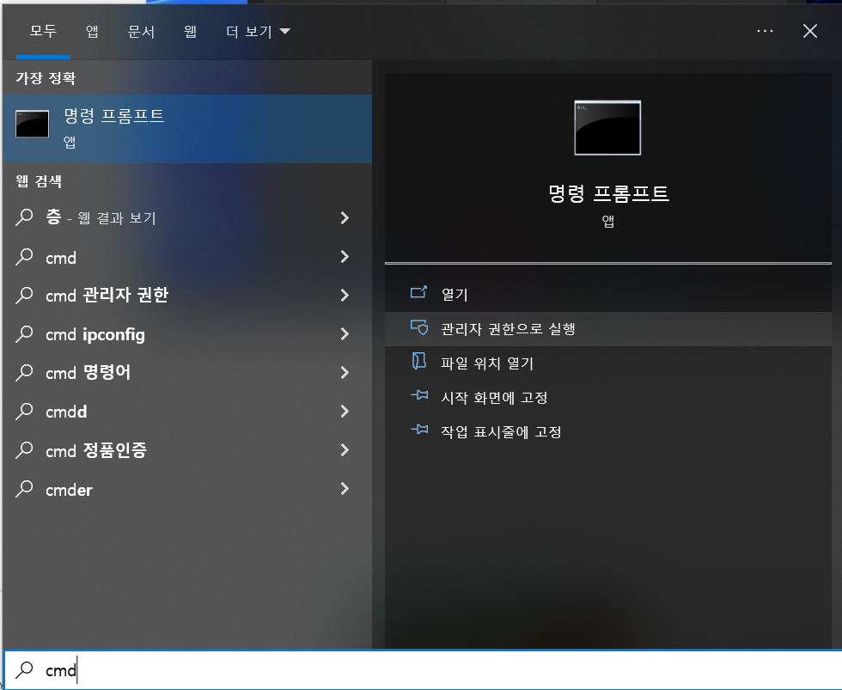
Task: Expand the chevron next to cmd suggestion
Action: 345,257
